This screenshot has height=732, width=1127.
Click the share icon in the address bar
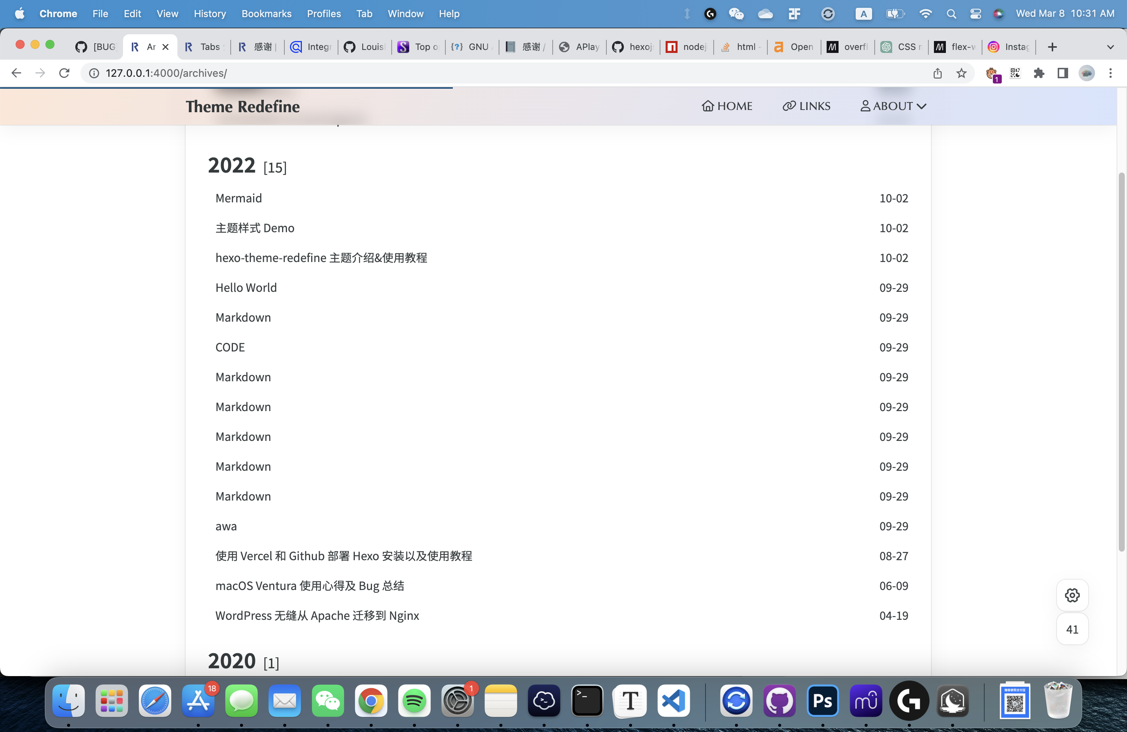point(938,73)
